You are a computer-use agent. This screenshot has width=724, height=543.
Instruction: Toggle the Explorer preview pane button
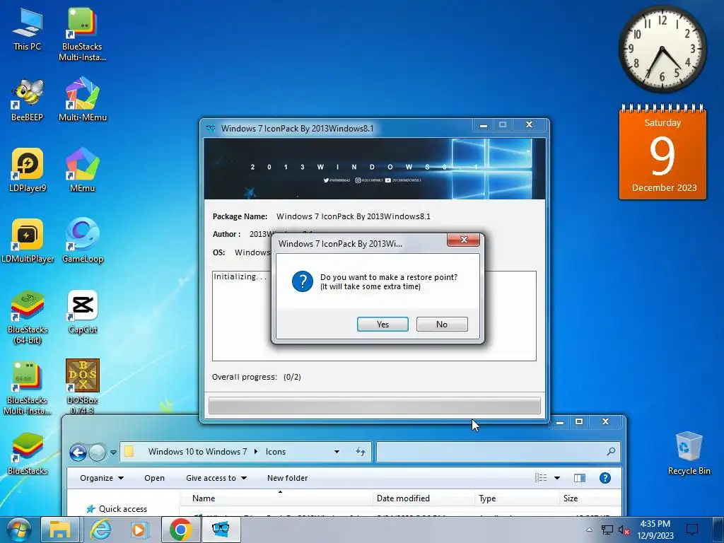[x=580, y=478]
